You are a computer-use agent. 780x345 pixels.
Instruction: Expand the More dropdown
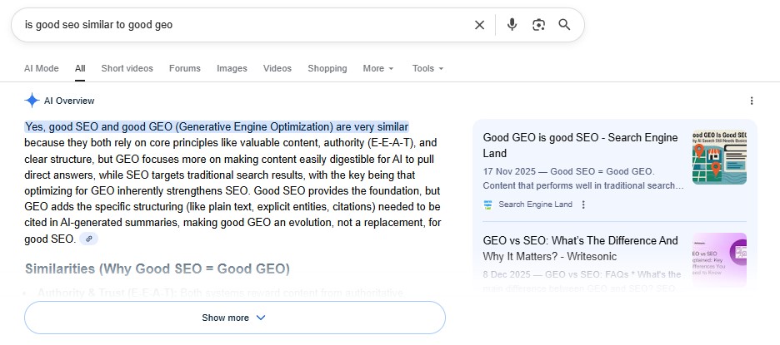click(378, 68)
